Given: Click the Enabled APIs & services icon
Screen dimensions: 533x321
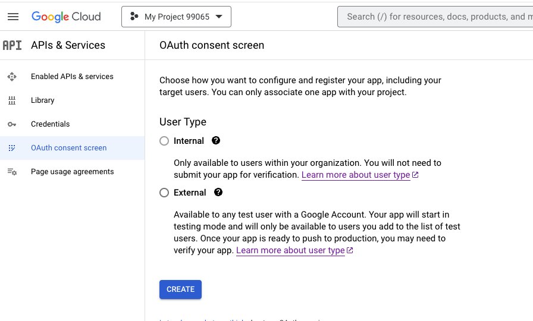Looking at the screenshot, I should tap(12, 77).
